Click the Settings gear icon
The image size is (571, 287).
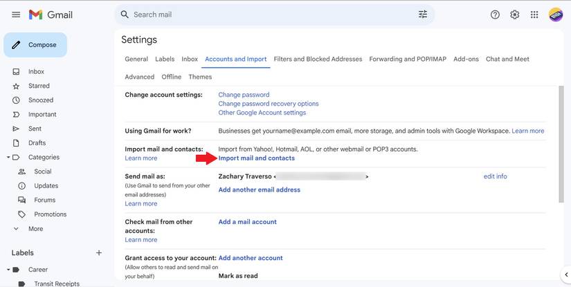pos(515,15)
